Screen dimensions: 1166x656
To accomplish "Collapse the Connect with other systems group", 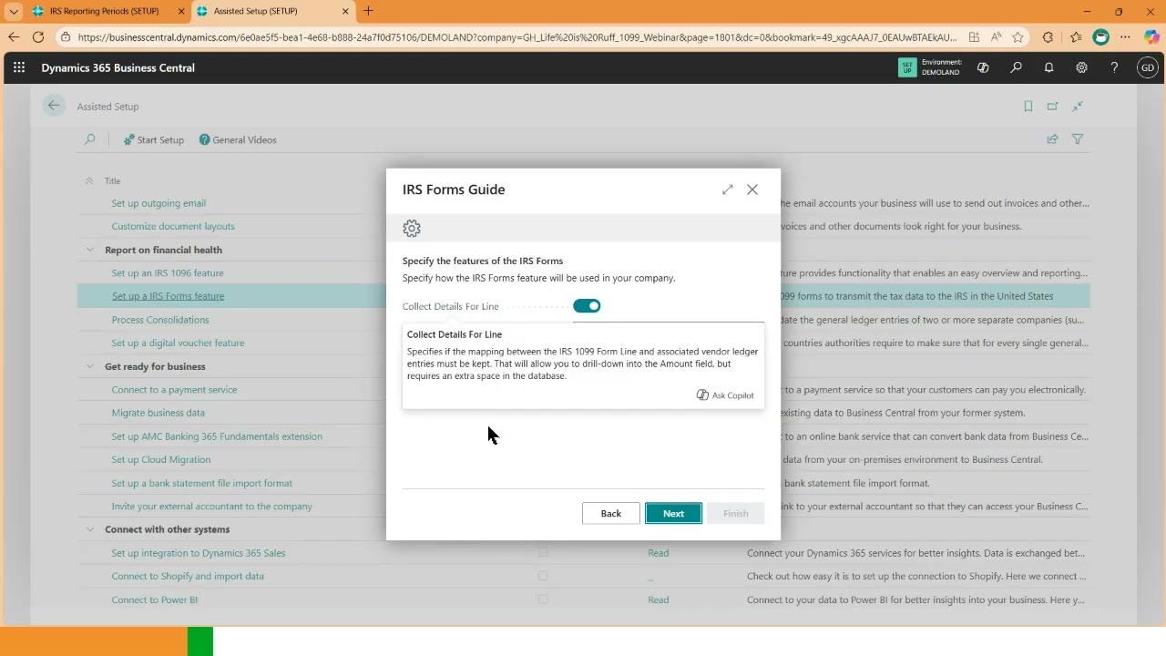I will click(89, 529).
